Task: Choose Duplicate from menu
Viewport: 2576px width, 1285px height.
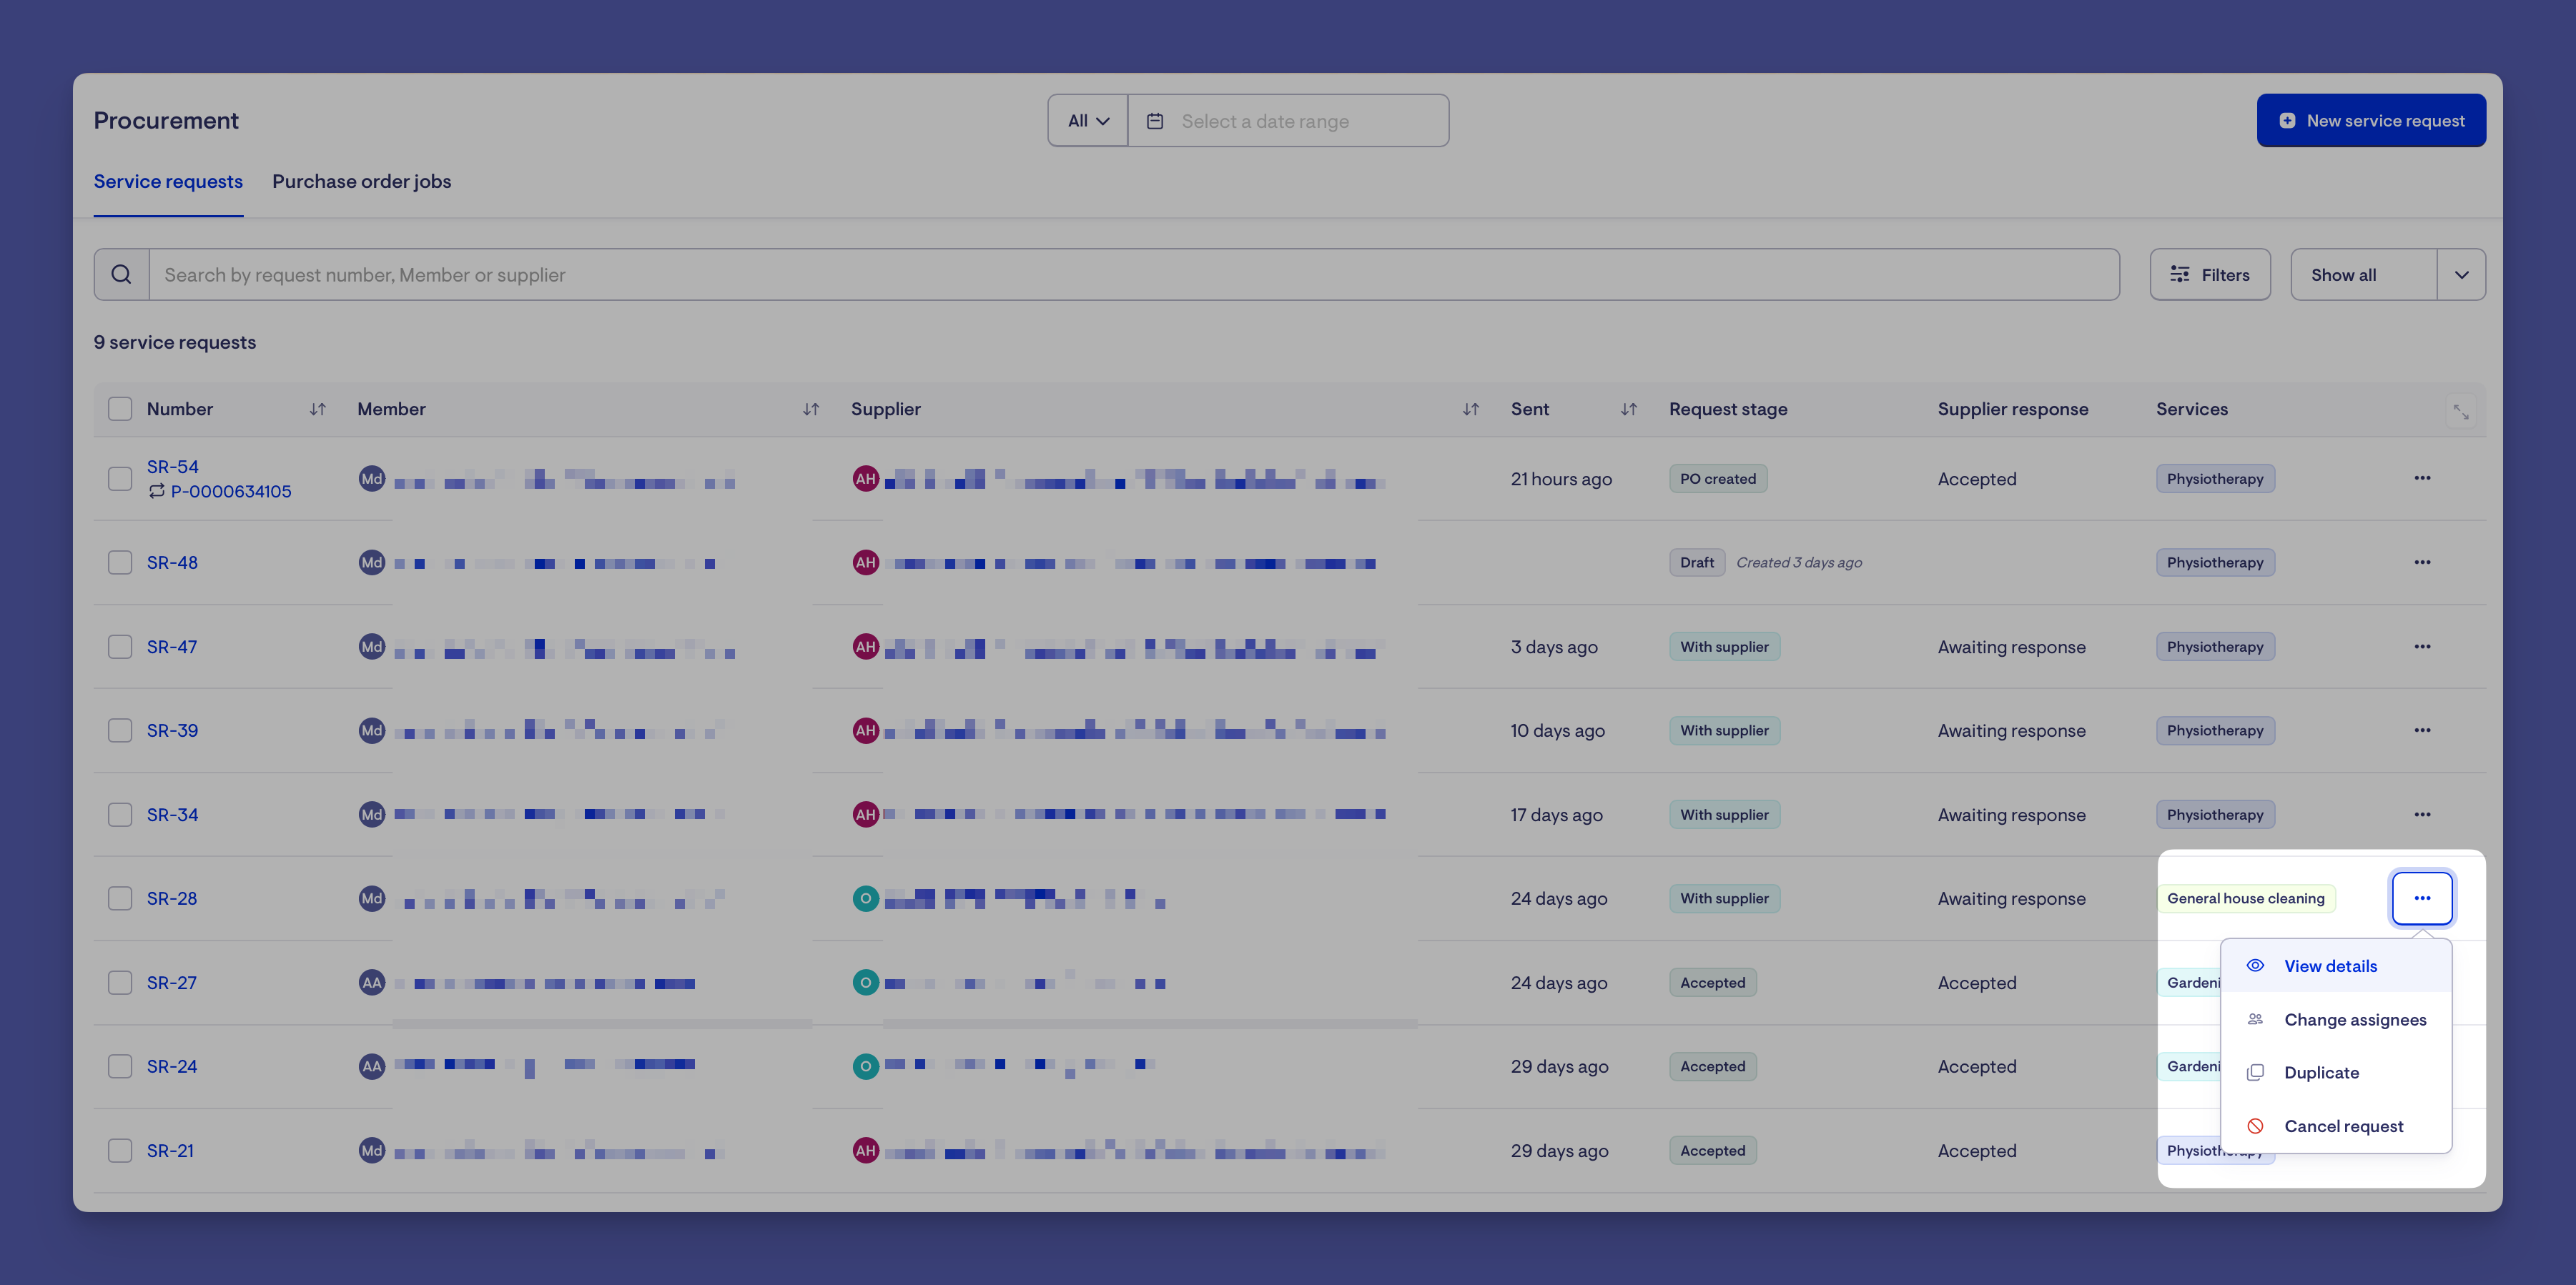Action: click(x=2336, y=1072)
